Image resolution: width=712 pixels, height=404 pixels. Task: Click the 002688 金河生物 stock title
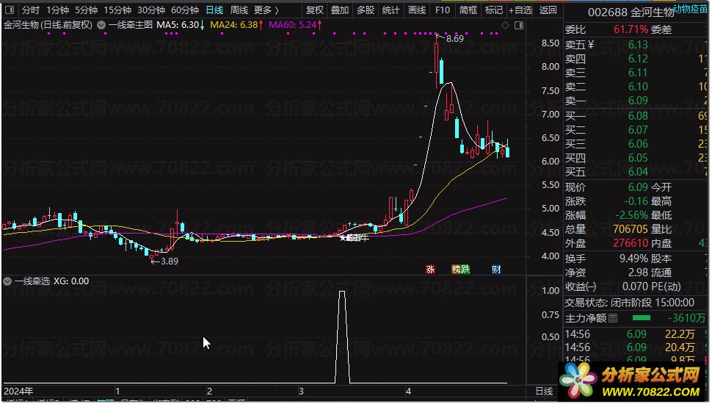click(631, 12)
